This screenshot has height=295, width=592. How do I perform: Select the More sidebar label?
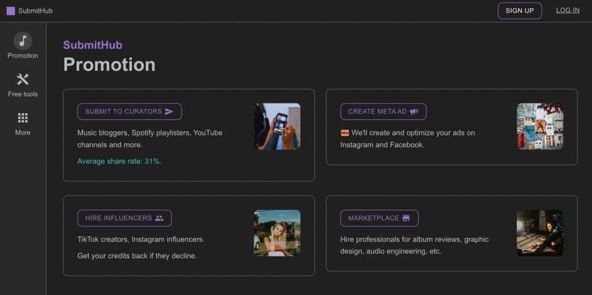(23, 133)
